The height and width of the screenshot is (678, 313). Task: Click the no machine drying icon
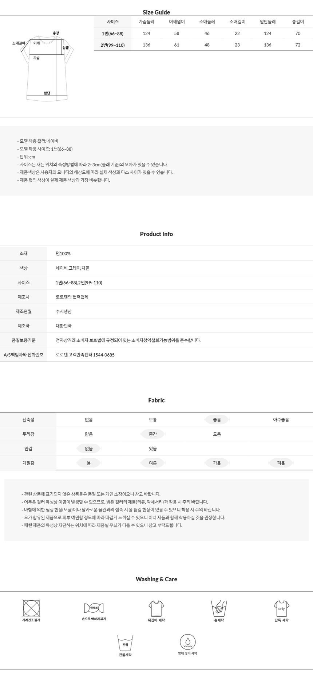[x=31, y=608]
